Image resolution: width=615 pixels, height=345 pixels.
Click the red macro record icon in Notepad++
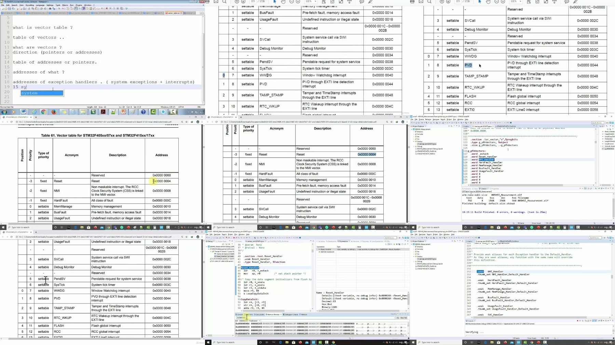[x=107, y=9]
